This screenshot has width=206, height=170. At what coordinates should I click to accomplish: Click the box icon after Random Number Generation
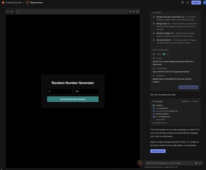pyautogui.click(x=183, y=17)
